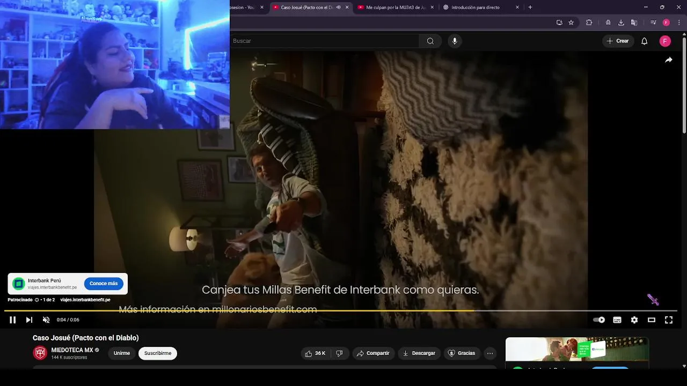The height and width of the screenshot is (386, 687).
Task: Close the Introducción para directo tab
Action: click(517, 8)
